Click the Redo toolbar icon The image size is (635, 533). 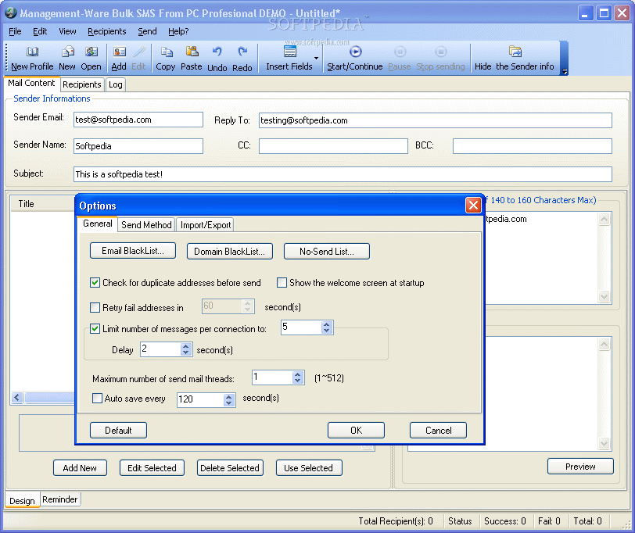tap(242, 52)
